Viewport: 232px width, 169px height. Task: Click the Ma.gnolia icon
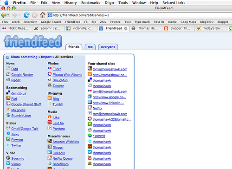(x=8, y=110)
